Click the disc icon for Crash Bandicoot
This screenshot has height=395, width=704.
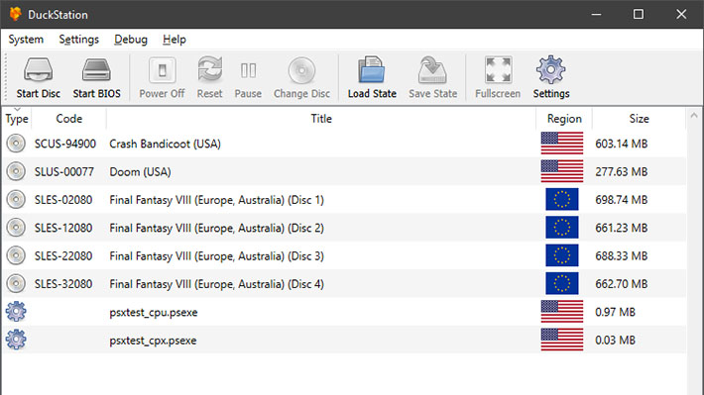point(16,144)
